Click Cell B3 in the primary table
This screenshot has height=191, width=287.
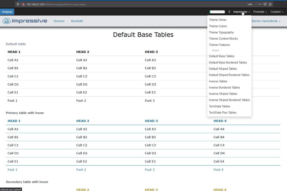150,137
